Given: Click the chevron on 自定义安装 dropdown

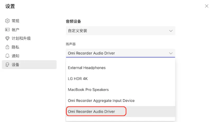Looking at the screenshot, I should click(171, 31).
